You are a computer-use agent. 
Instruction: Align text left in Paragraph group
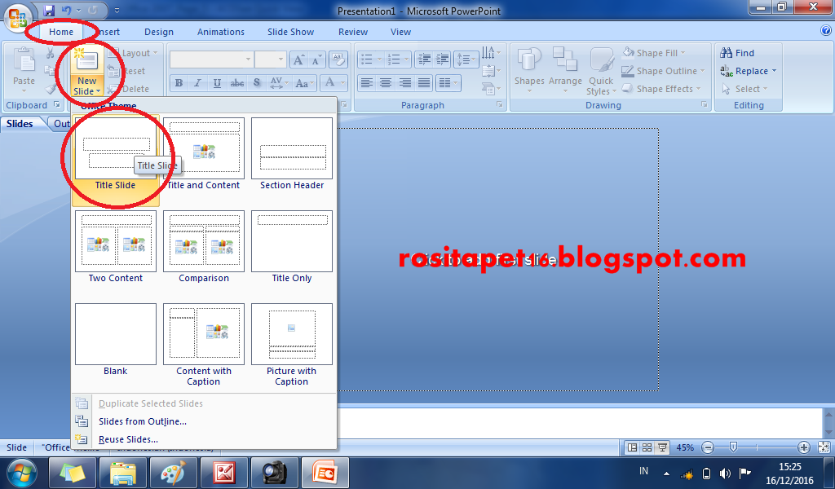tap(366, 83)
